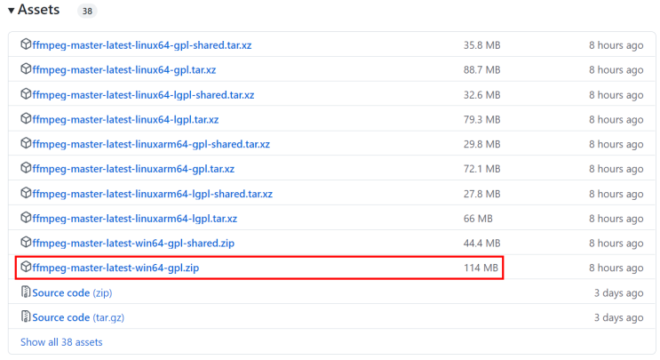Click 3 days ago on Source code (tar.gz) row

(619, 317)
